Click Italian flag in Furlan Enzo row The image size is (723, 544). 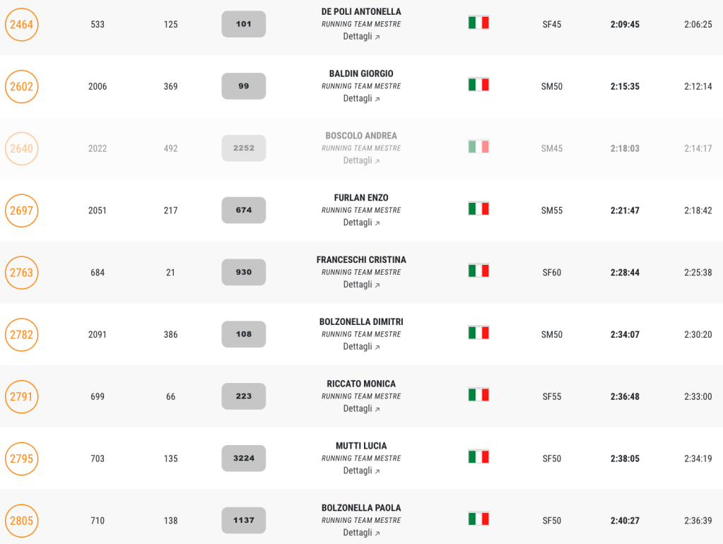(478, 208)
